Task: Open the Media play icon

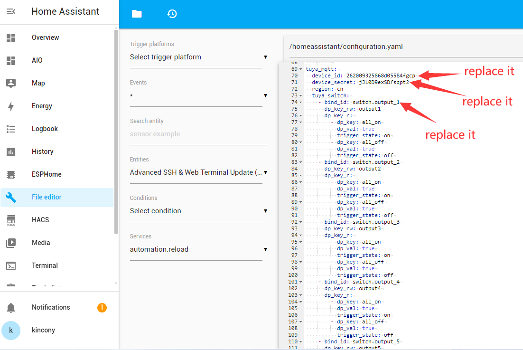Action: [11, 243]
